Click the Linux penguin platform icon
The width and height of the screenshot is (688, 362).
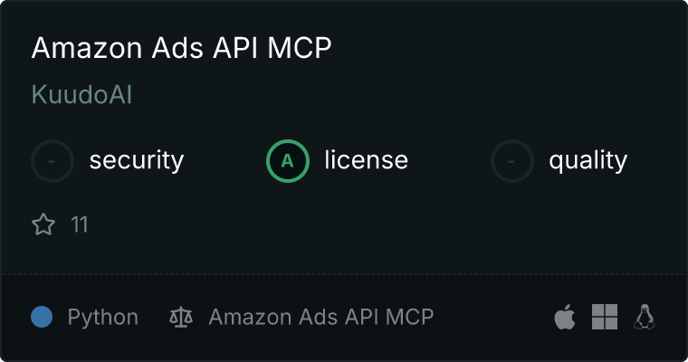coord(645,317)
